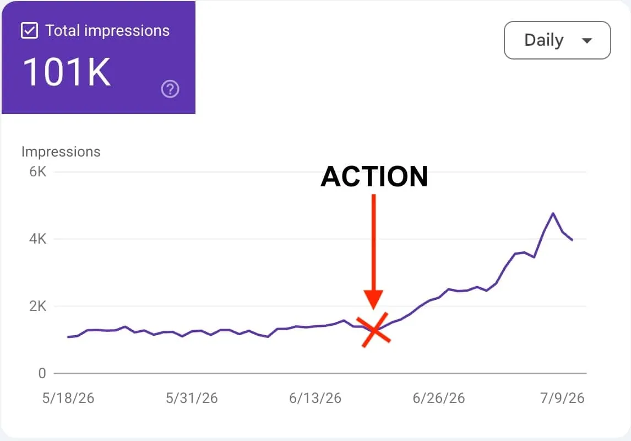Click the red X marker on chart
The height and width of the screenshot is (441, 631).
(x=374, y=330)
